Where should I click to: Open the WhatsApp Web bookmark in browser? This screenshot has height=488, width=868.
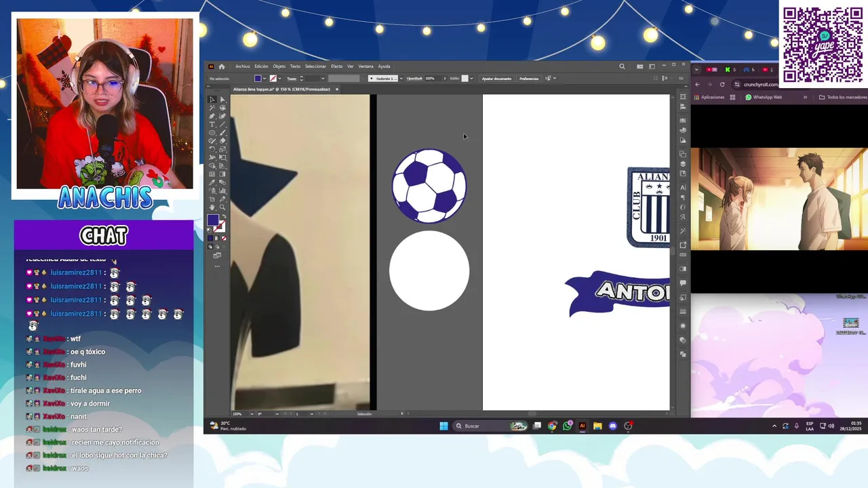coord(764,97)
